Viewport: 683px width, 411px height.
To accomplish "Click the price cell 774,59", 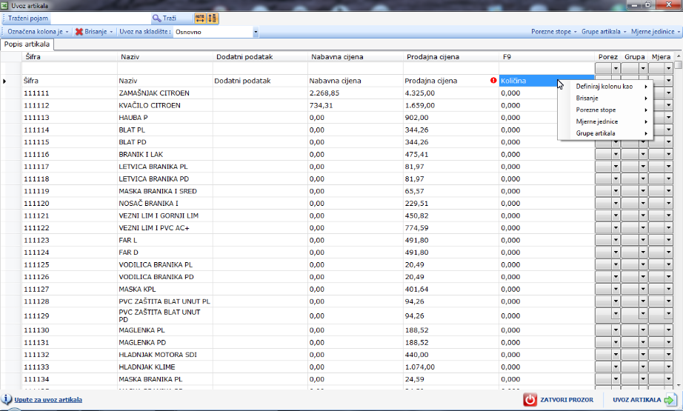I will (x=451, y=227).
